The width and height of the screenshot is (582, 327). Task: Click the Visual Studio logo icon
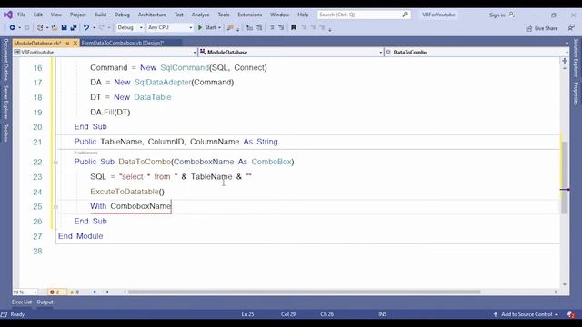tap(8, 15)
